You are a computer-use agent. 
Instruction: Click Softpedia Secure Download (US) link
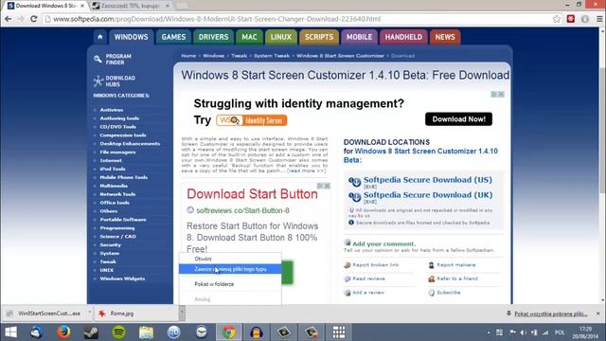coord(427,180)
